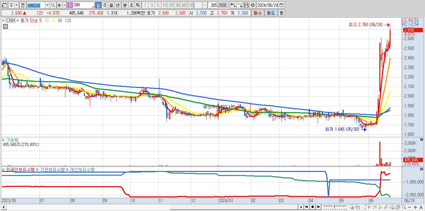The width and height of the screenshot is (425, 211).
Task: Click the 매도 sell button
Action: 271,13
